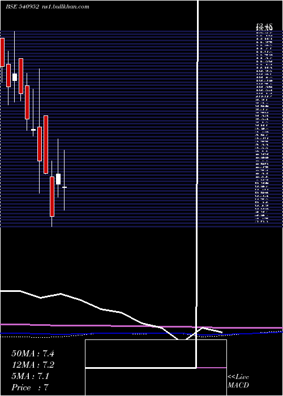Click the BSE 540952 ticker label
Image resolution: width=283 pixels, height=396 pixels.
[x=23, y=7]
